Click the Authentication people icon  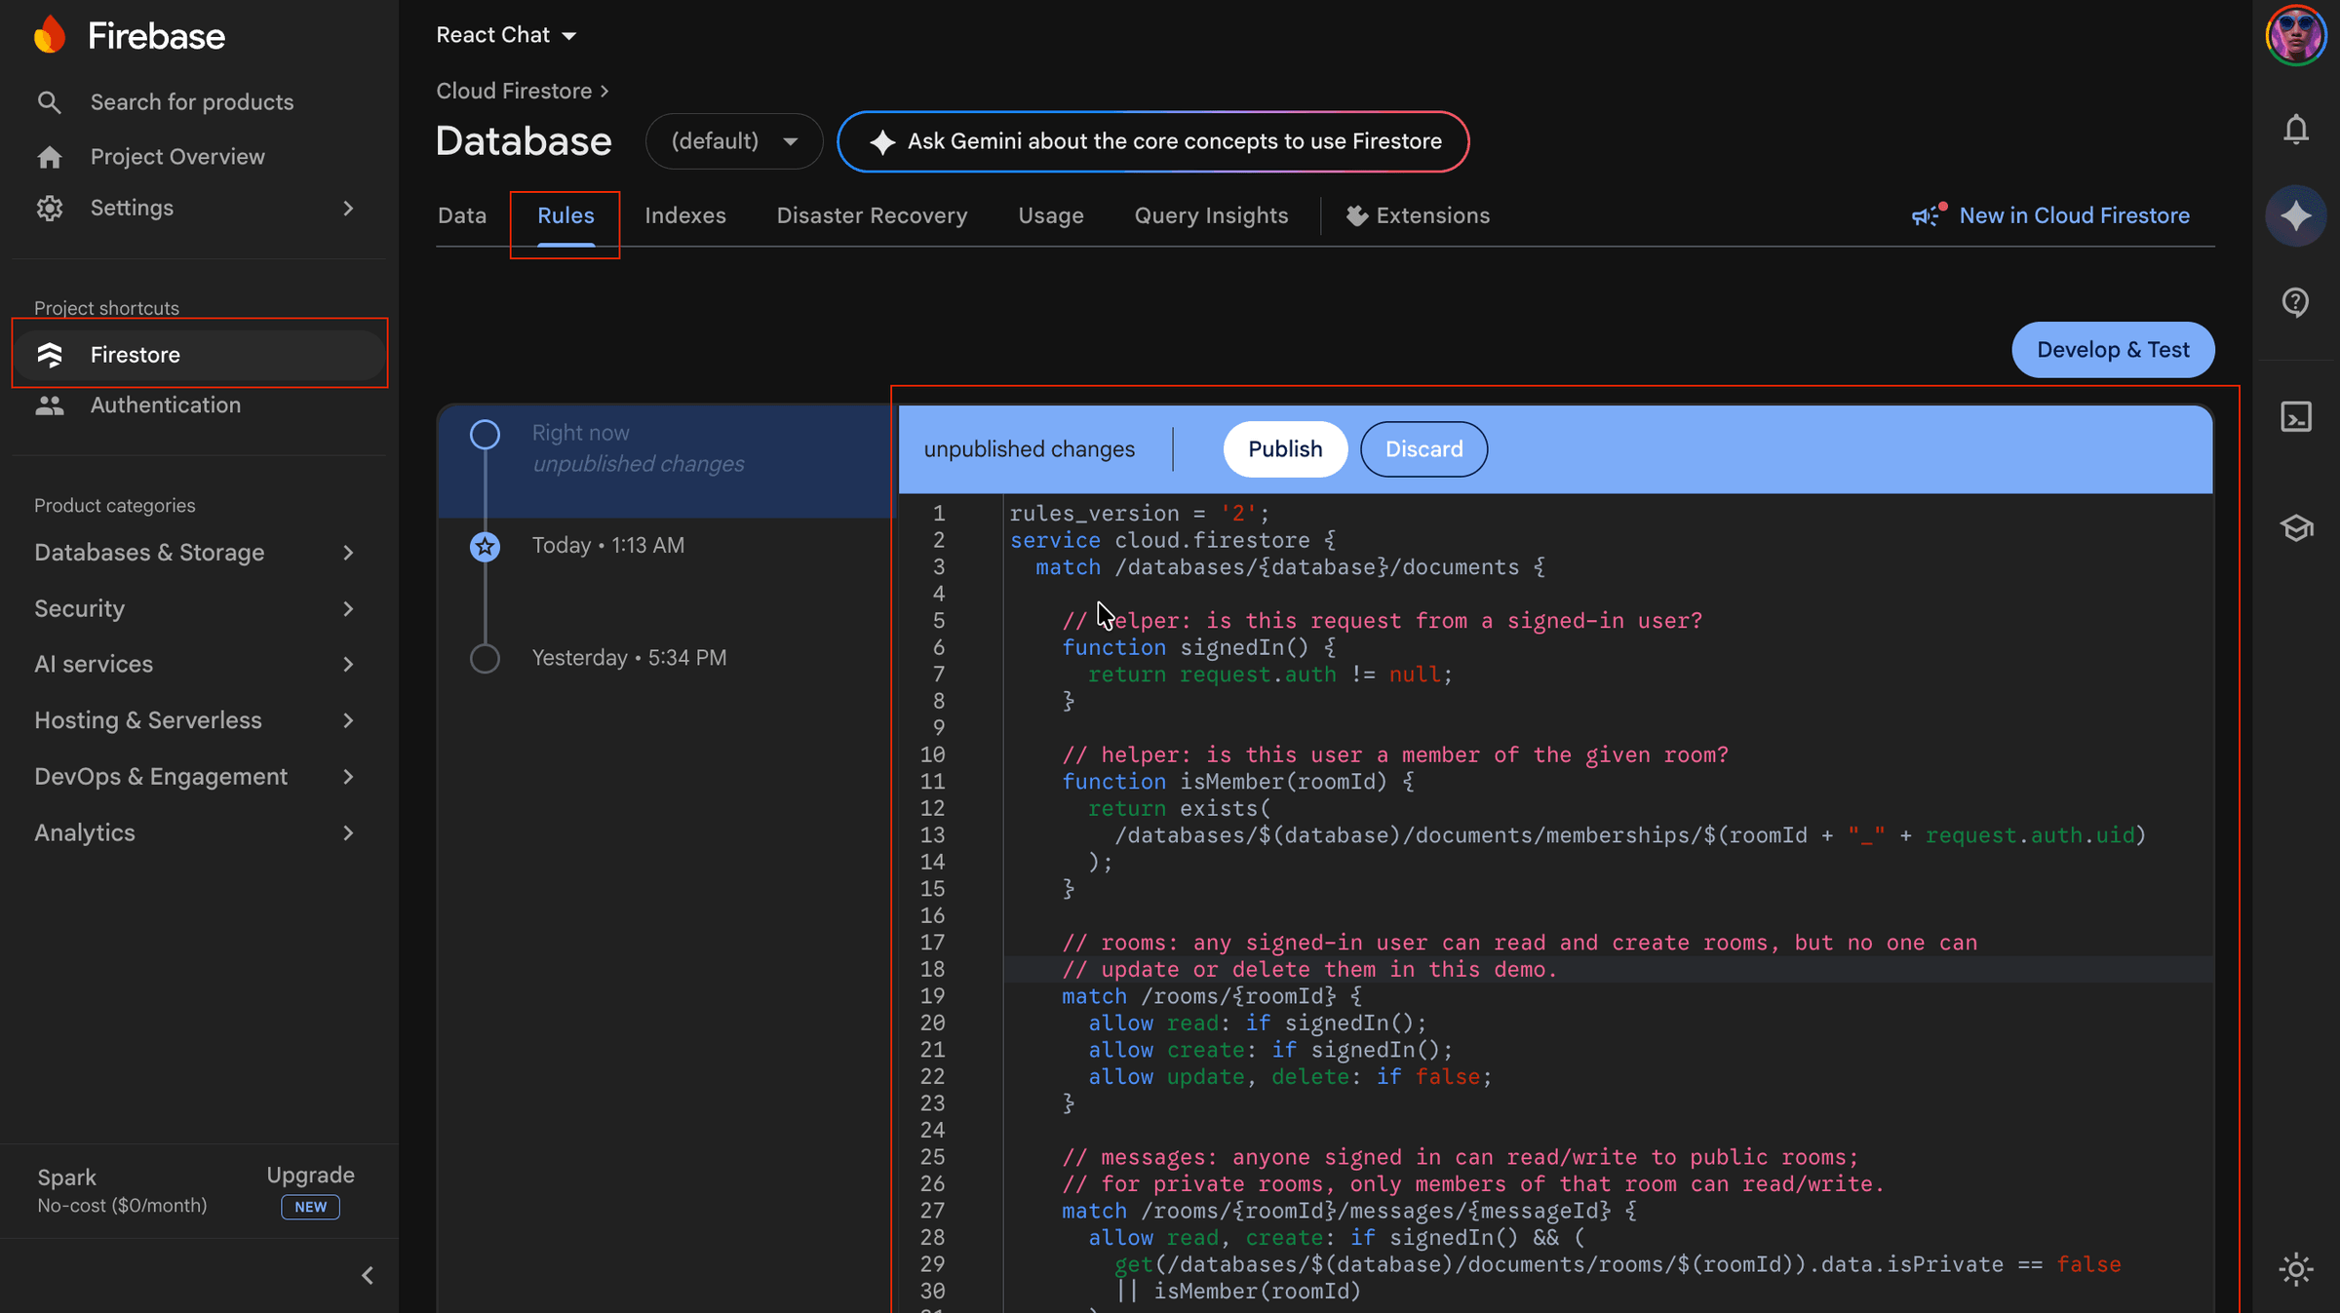click(50, 405)
